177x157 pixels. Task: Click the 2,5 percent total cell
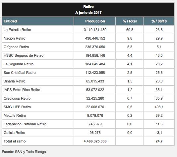tap(130, 73)
